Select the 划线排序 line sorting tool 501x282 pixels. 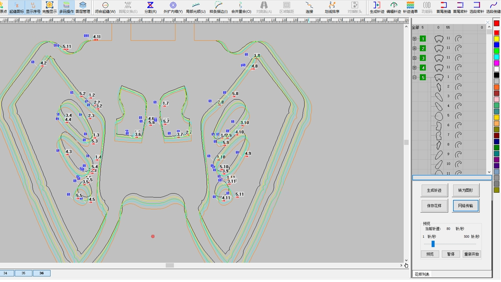click(x=332, y=7)
